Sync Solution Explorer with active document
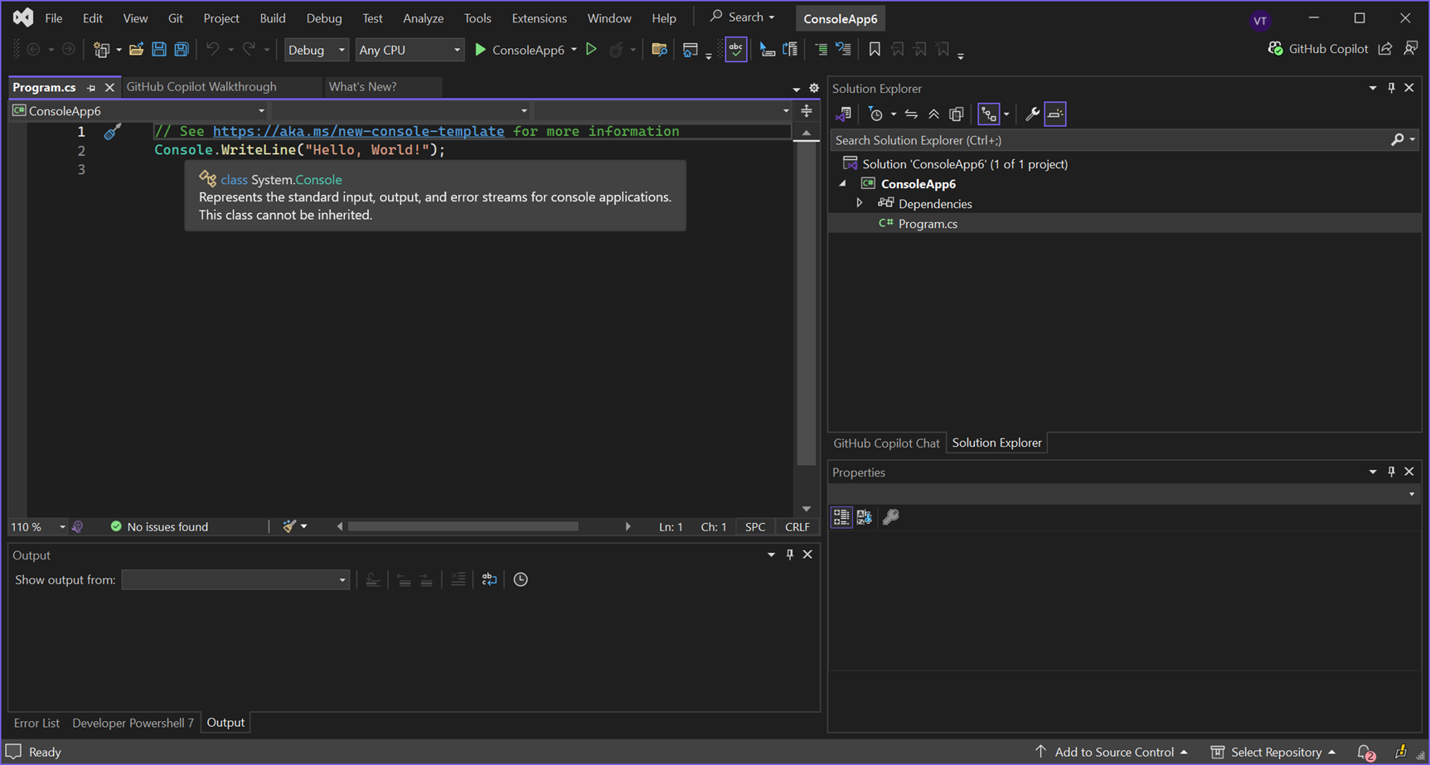Image resolution: width=1430 pixels, height=765 pixels. 911,114
